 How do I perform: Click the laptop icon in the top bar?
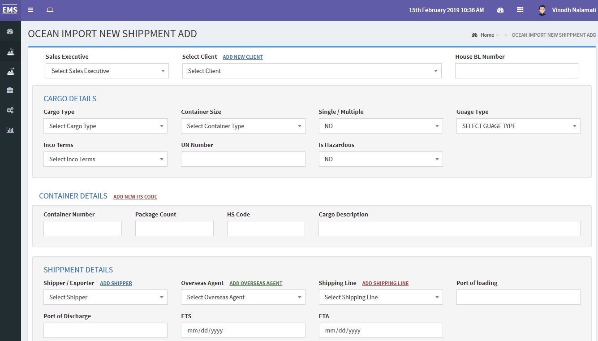pyautogui.click(x=50, y=10)
